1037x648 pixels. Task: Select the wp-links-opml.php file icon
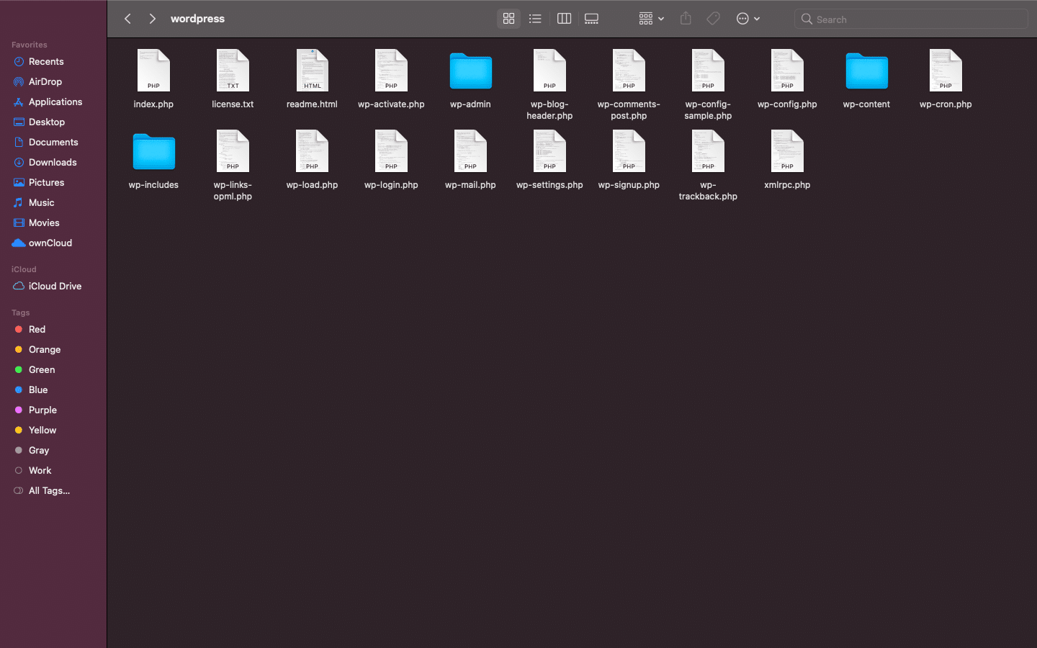pyautogui.click(x=233, y=151)
